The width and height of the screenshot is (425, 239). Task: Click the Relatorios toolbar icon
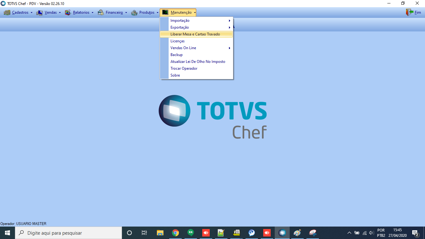point(68,13)
